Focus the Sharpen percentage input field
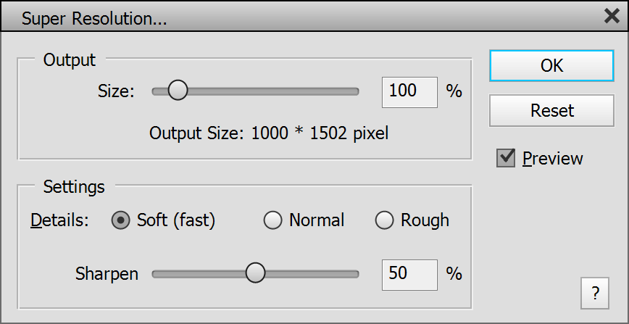Image resolution: width=629 pixels, height=324 pixels. tap(409, 273)
